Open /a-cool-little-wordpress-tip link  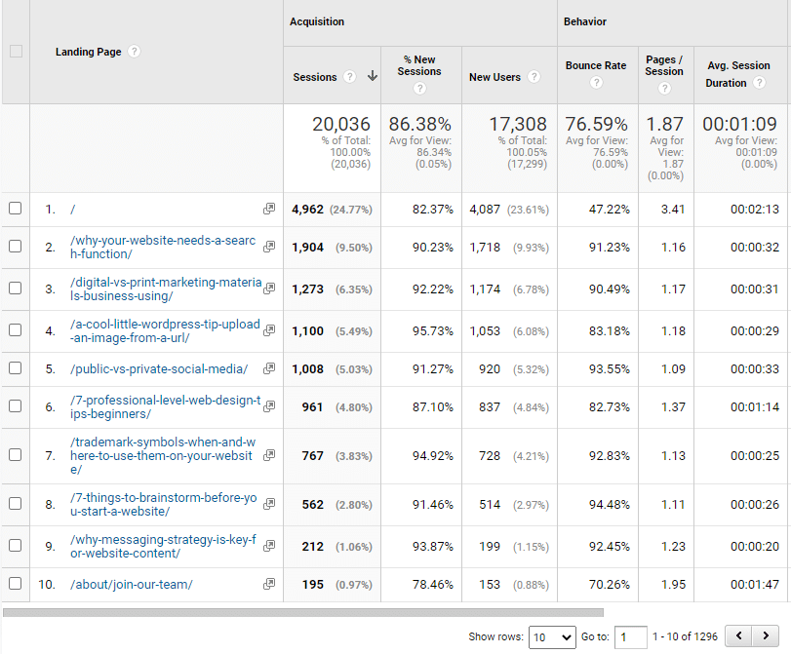click(165, 330)
